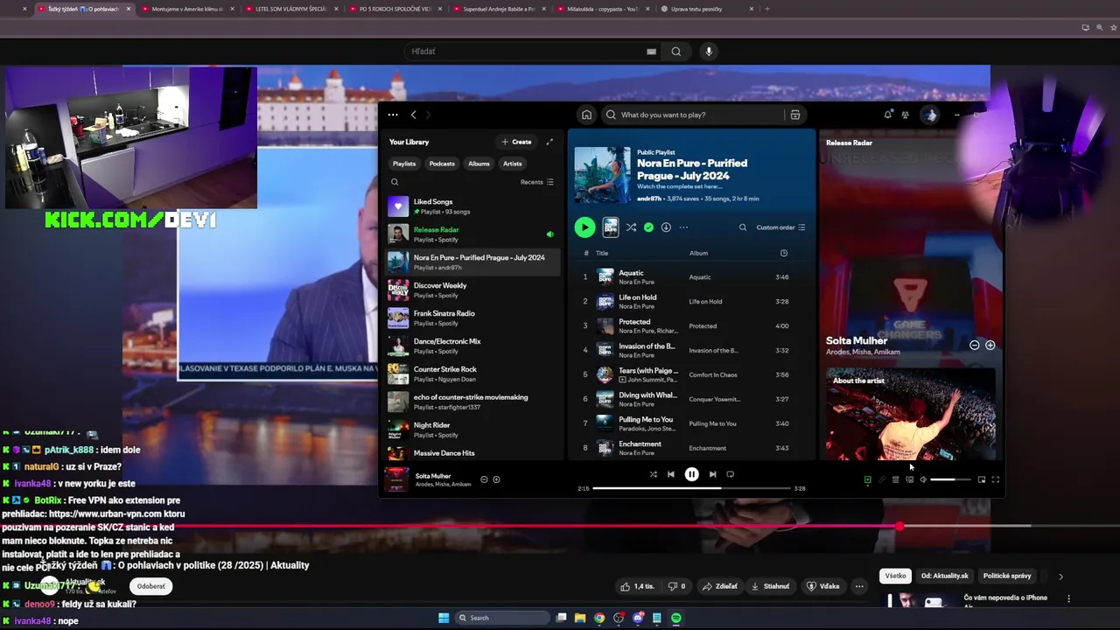This screenshot has height=630, width=1120.
Task: Select track Life on Hold
Action: [x=691, y=301]
